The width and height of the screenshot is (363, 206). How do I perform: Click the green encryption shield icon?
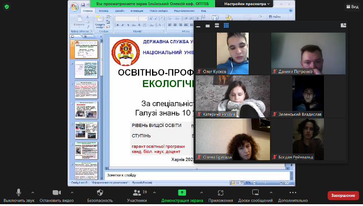click(x=6, y=7)
